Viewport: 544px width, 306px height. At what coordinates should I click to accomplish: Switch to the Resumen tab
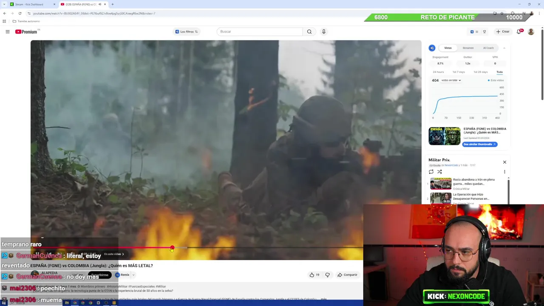468,48
